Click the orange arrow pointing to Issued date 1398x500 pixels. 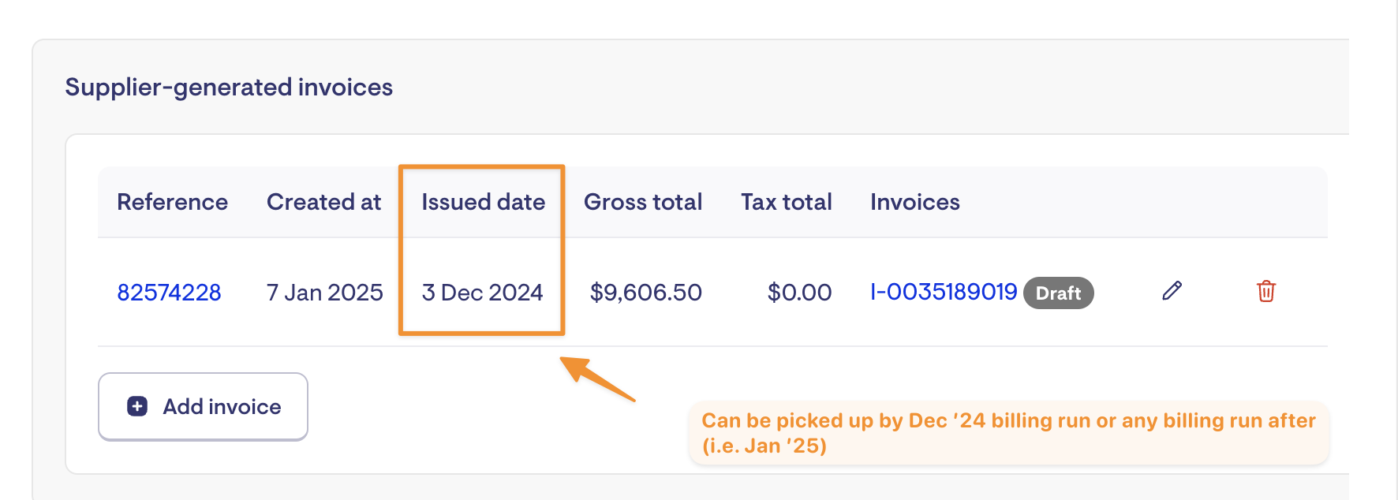click(x=597, y=379)
